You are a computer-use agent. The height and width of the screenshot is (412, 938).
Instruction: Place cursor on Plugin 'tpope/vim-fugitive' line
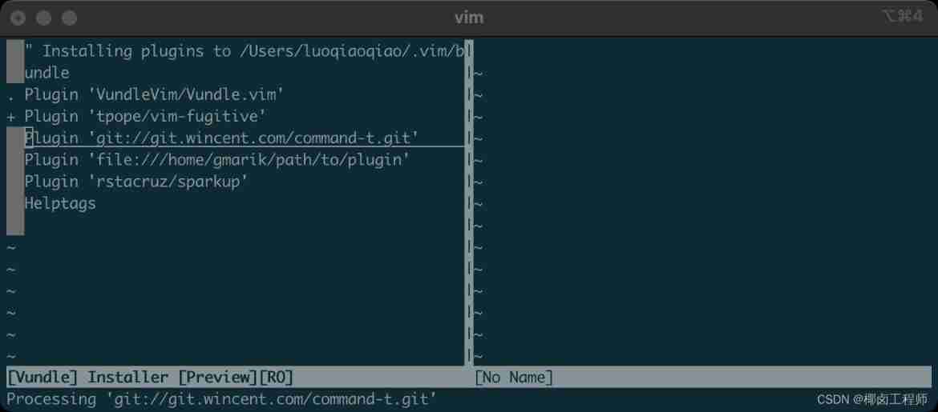(x=145, y=117)
